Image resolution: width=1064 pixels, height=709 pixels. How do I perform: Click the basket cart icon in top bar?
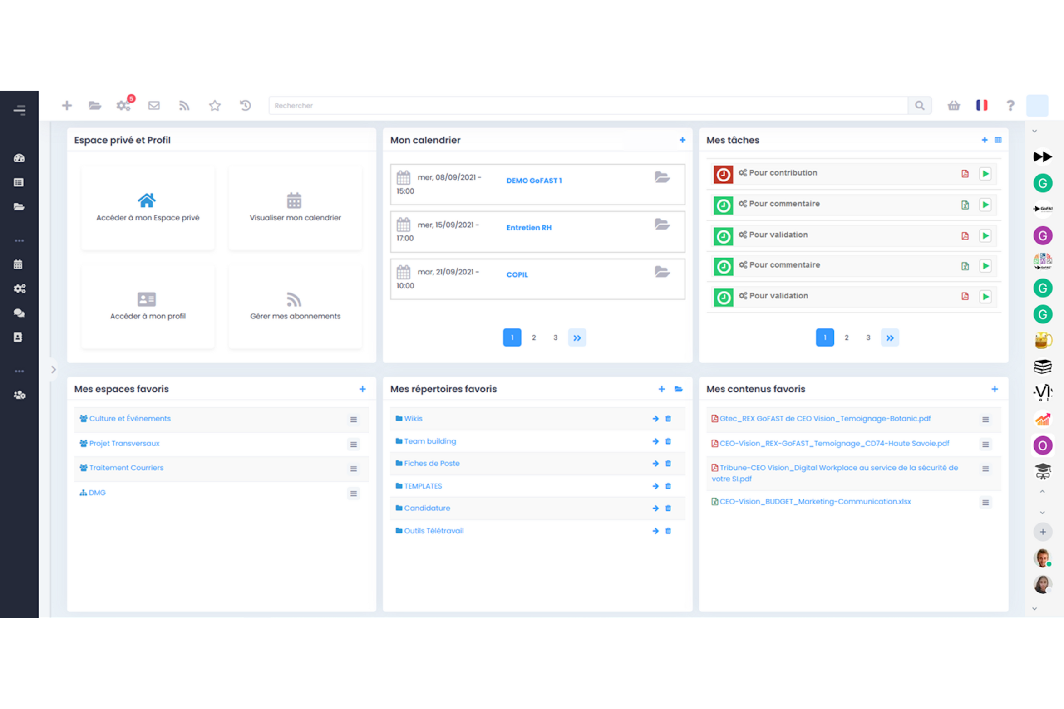[954, 106]
